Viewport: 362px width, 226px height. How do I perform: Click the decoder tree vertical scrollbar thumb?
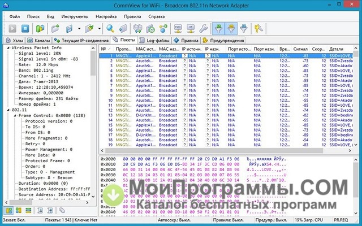coord(93,63)
